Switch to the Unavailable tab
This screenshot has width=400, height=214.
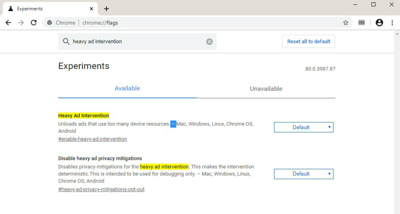266,89
